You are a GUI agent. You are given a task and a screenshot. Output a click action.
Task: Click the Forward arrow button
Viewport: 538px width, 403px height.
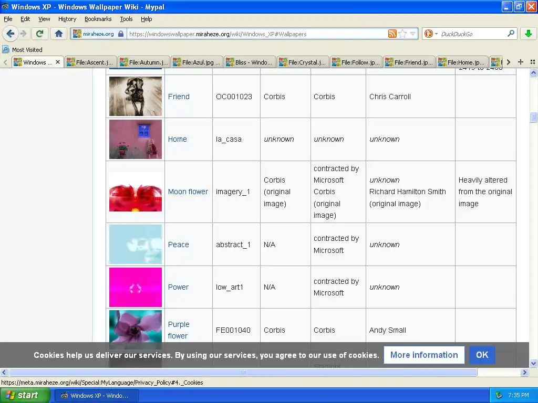coord(23,34)
